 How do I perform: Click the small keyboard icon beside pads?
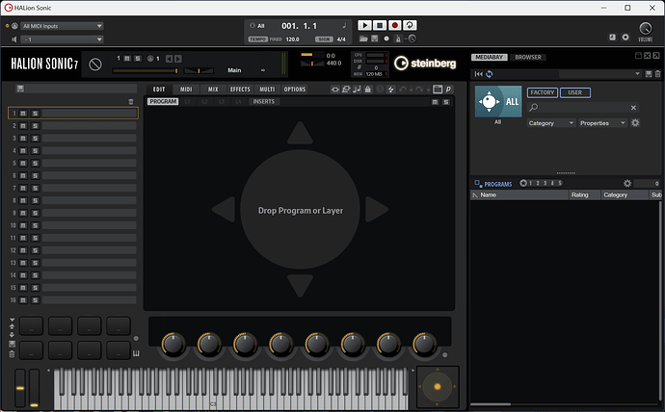[x=136, y=353]
